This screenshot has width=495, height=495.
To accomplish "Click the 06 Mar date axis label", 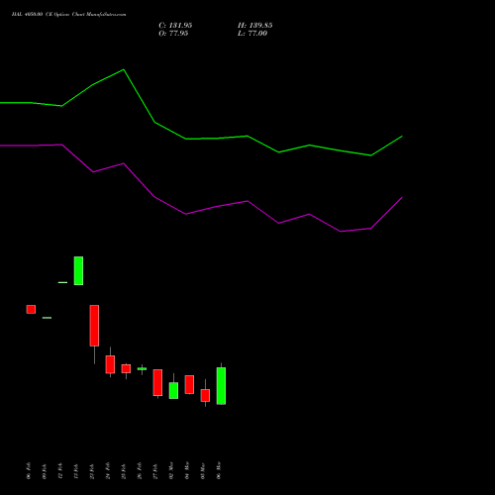I will tap(219, 470).
